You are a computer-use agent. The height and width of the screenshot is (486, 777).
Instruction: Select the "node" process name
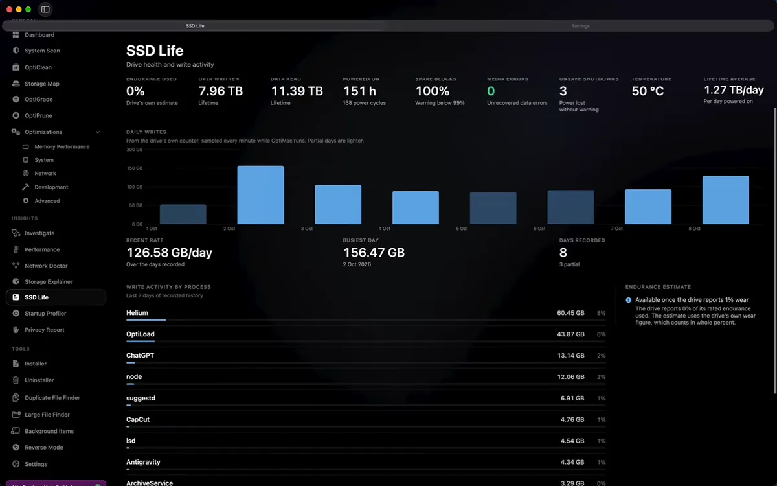pyautogui.click(x=134, y=377)
